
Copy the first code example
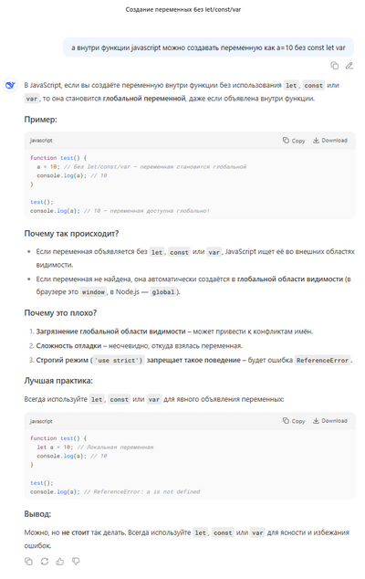[x=294, y=141]
